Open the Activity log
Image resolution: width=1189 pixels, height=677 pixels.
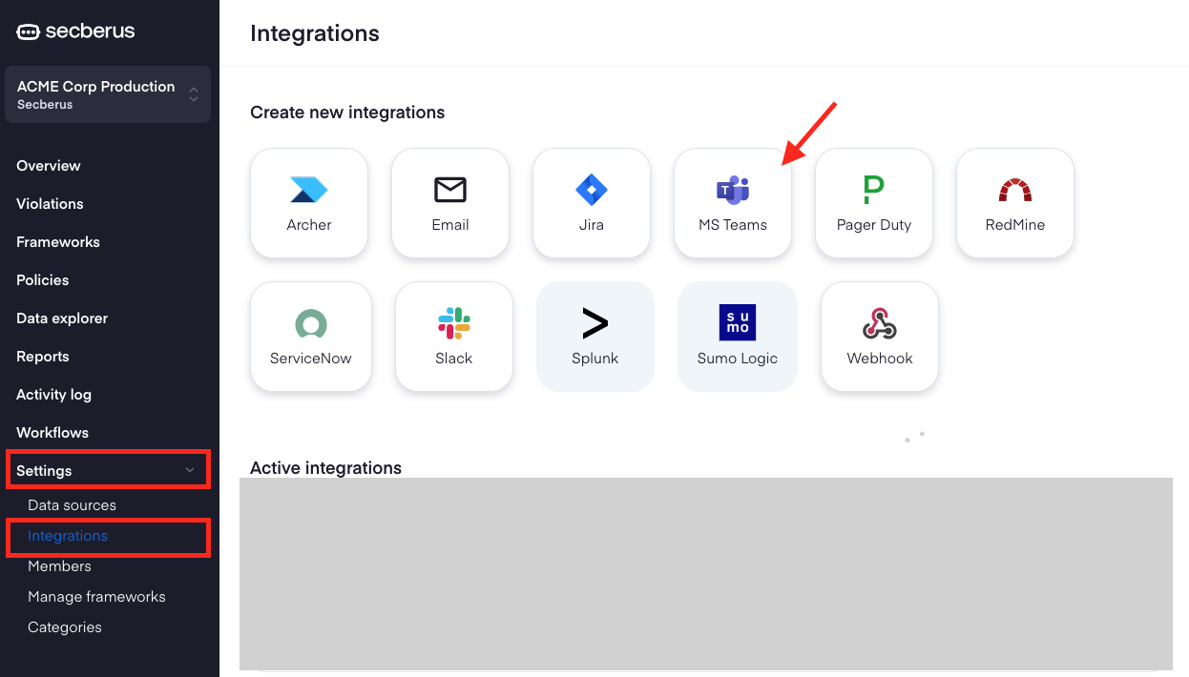54,395
